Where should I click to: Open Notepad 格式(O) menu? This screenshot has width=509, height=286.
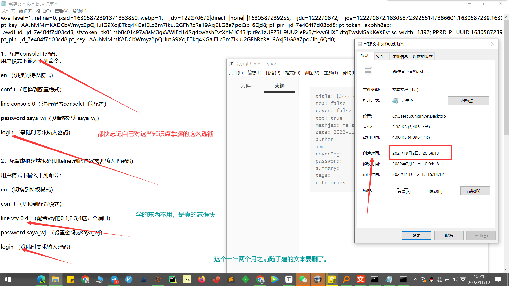coord(43,11)
